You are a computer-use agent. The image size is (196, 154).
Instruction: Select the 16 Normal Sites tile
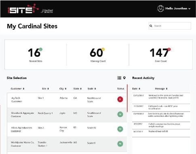(36, 55)
